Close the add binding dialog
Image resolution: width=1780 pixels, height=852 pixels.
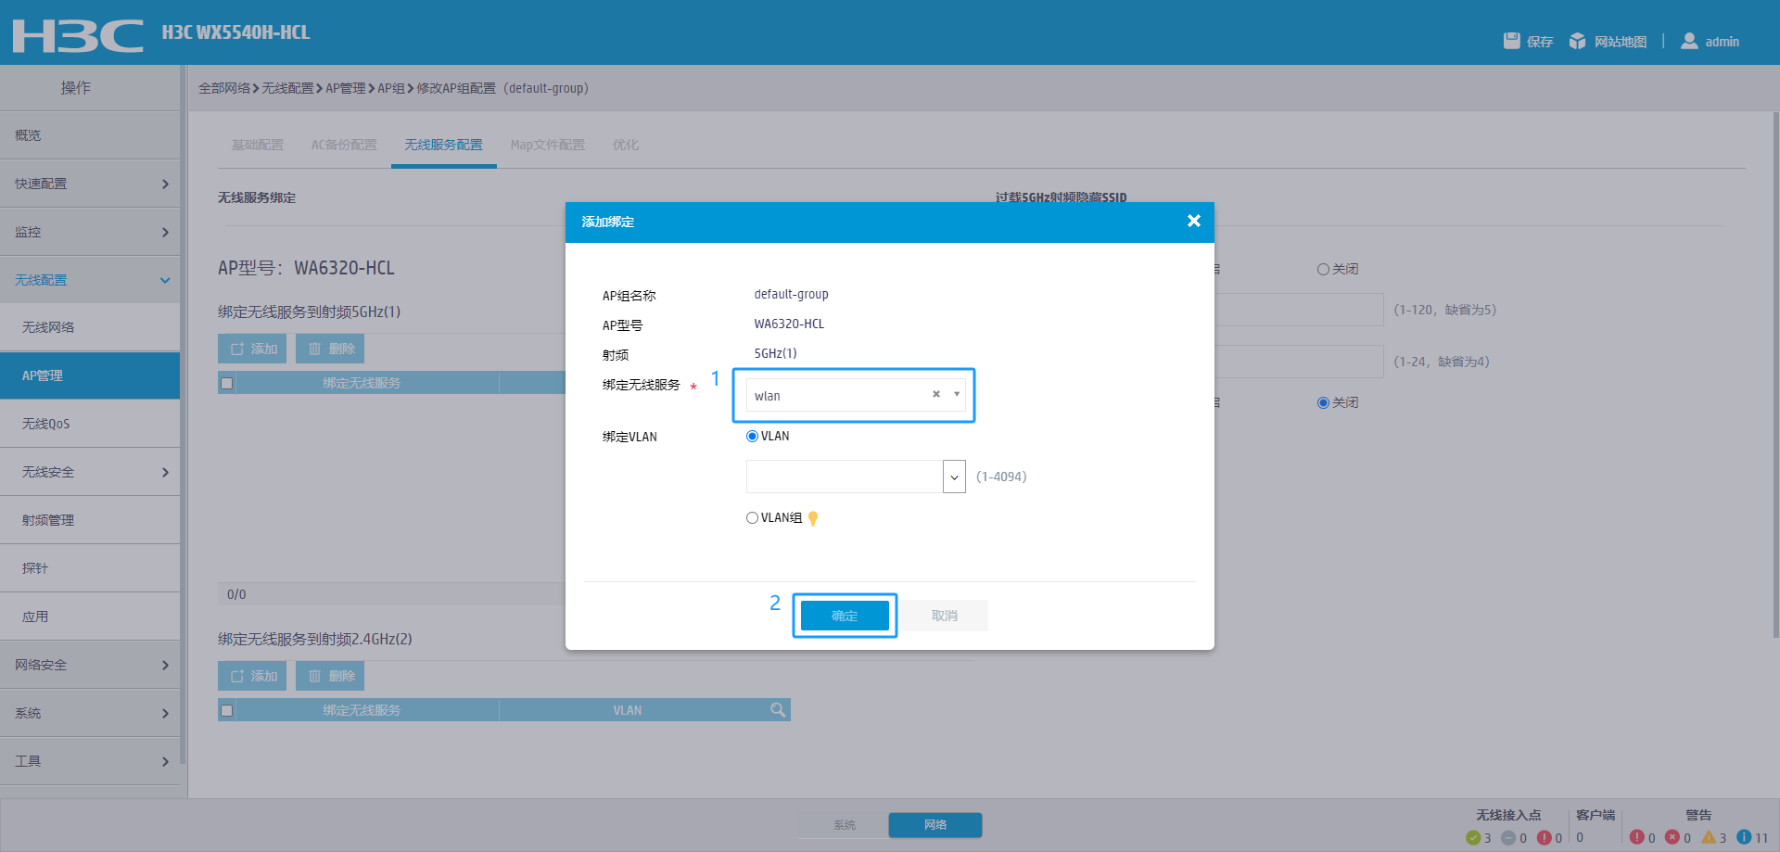point(1193,221)
